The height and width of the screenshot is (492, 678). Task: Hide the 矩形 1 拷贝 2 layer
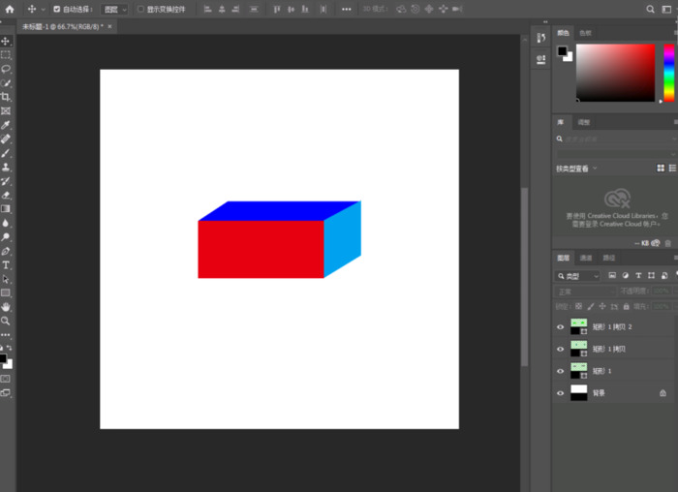coord(560,327)
